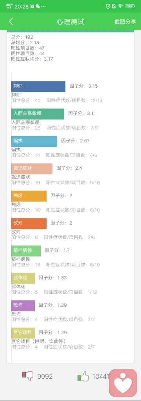Screen dimensions: 141x401
Task: Tap the muted notification bell icon
Action: (x=114, y=6)
